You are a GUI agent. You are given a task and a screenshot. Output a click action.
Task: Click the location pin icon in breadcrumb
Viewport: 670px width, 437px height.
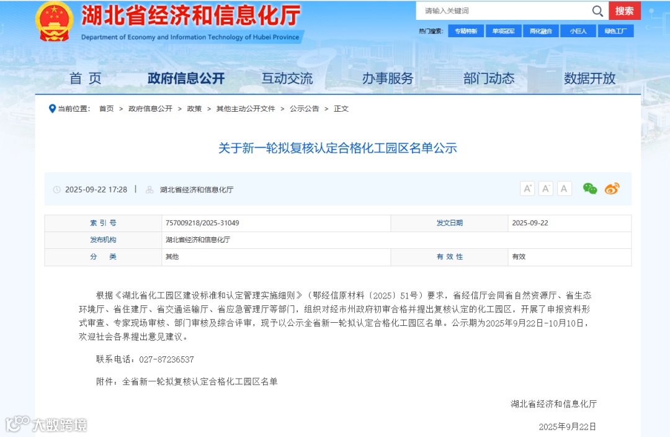tap(52, 109)
